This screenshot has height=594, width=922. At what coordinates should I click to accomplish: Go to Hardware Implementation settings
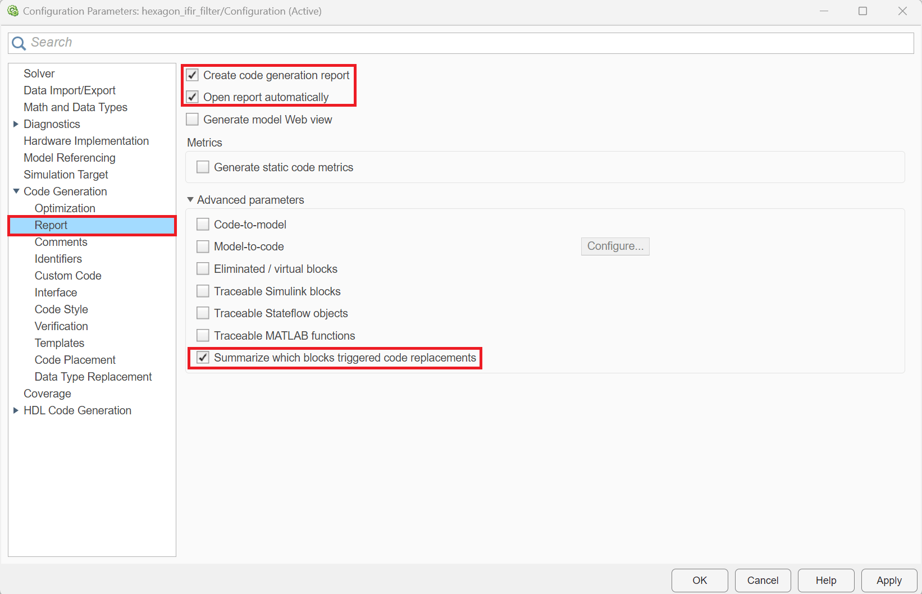86,141
